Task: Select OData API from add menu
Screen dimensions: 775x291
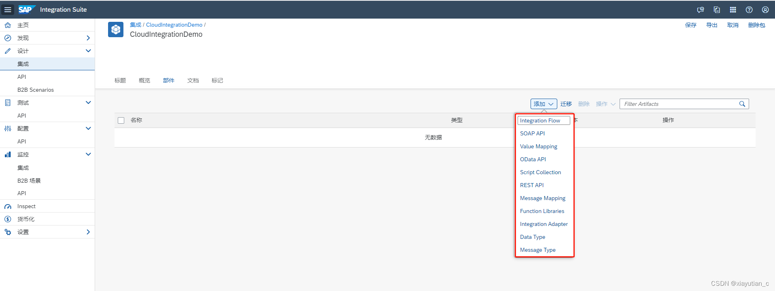Action: (533, 159)
